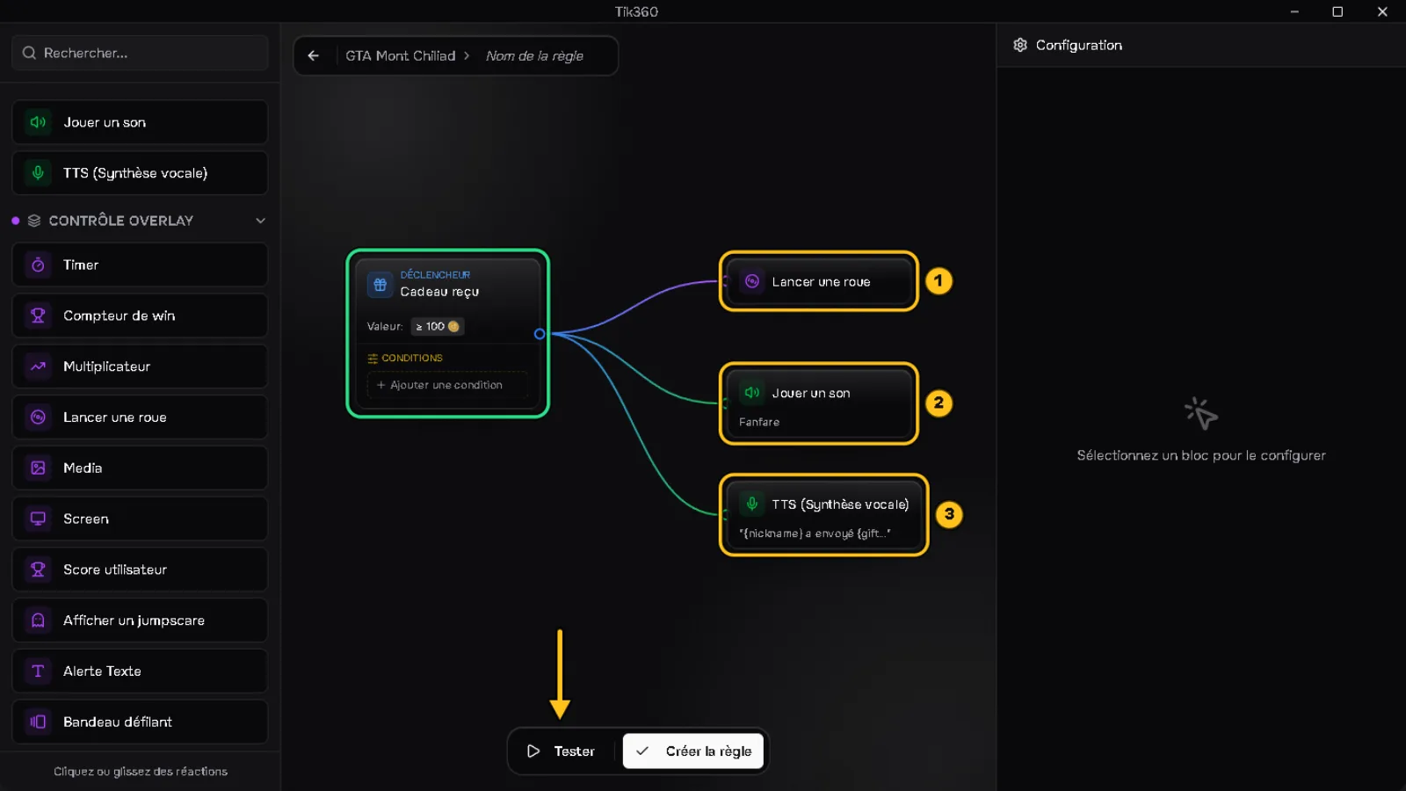Select the Valeur ≥ 100 coin value chip
This screenshot has width=1406, height=791.
coord(437,326)
